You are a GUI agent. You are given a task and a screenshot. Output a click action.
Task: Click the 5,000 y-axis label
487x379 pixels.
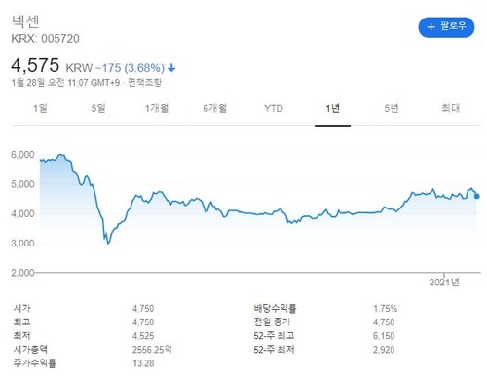pos(22,184)
